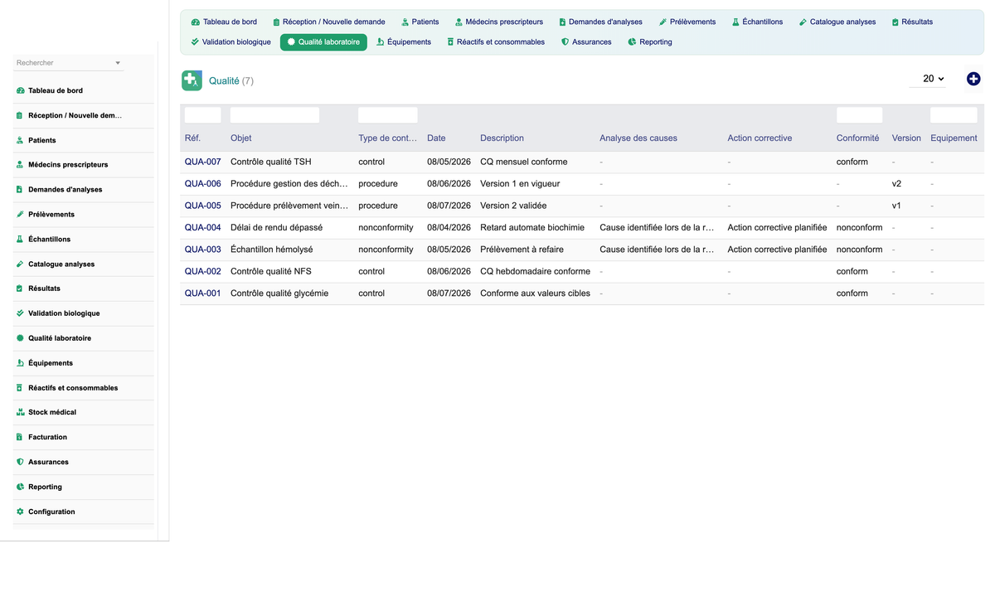Click the flask icon in the top Échantillons tab

coord(735,22)
